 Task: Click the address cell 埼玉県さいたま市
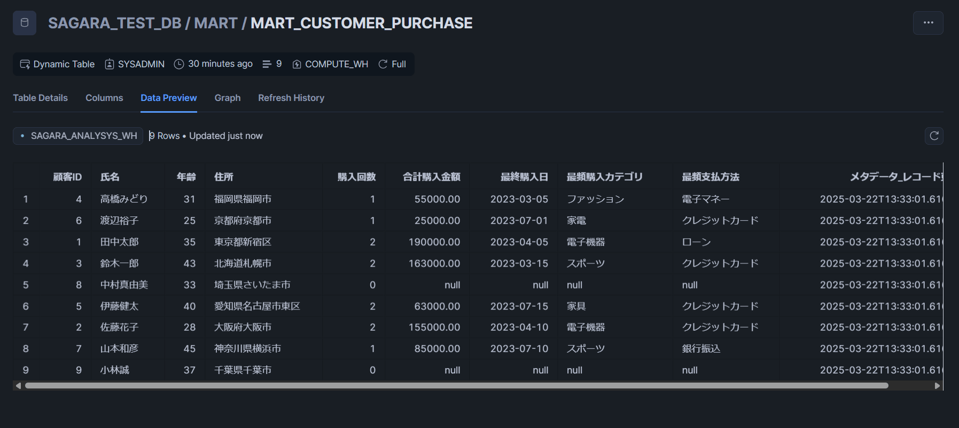tap(253, 285)
